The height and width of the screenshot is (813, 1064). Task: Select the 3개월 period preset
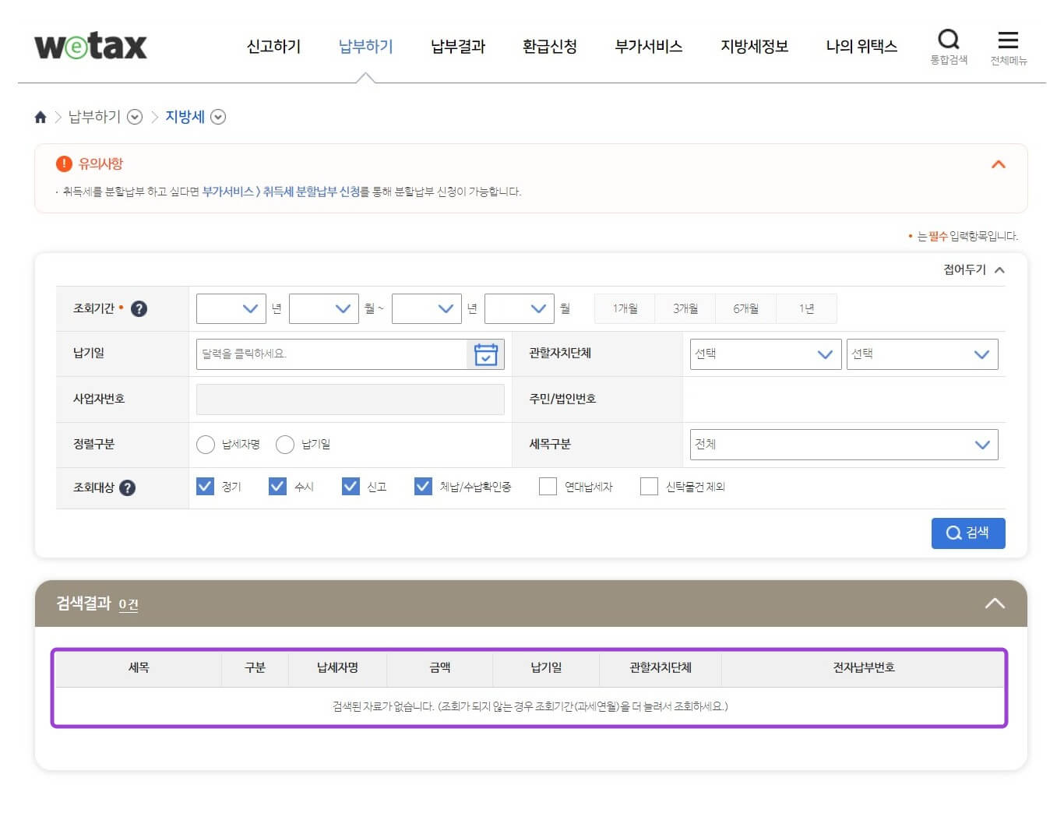(x=684, y=308)
